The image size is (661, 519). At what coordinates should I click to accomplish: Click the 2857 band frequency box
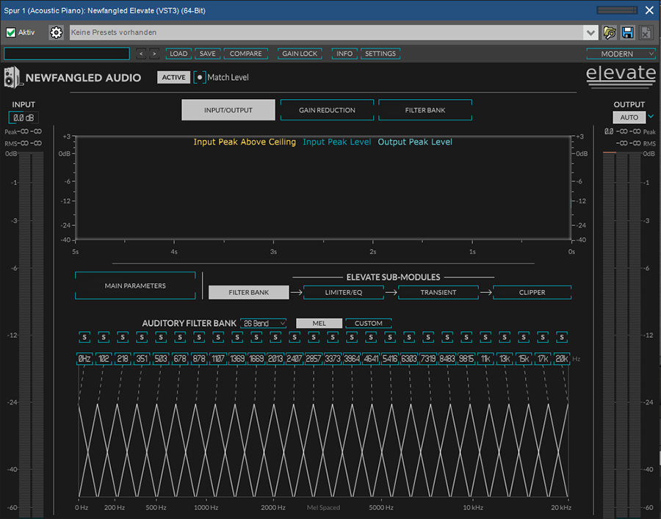point(313,358)
